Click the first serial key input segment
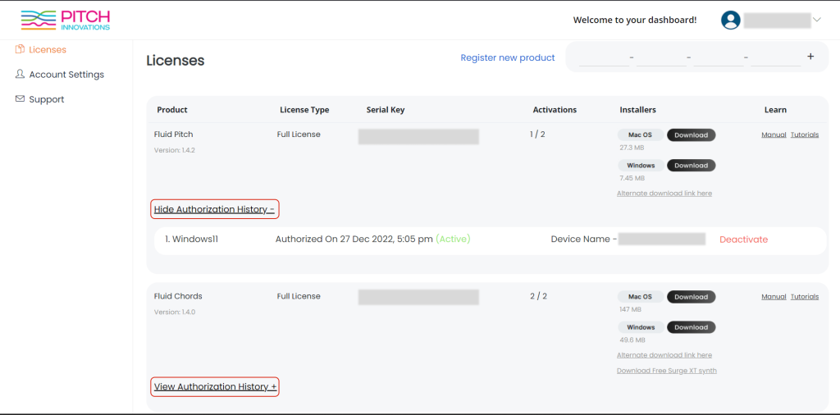The image size is (840, 415). coord(605,58)
